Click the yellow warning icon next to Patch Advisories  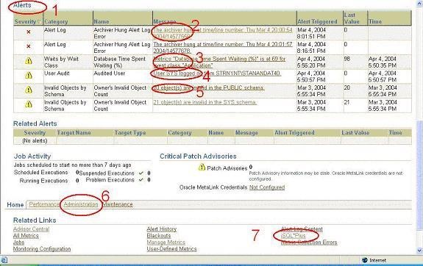coord(202,168)
